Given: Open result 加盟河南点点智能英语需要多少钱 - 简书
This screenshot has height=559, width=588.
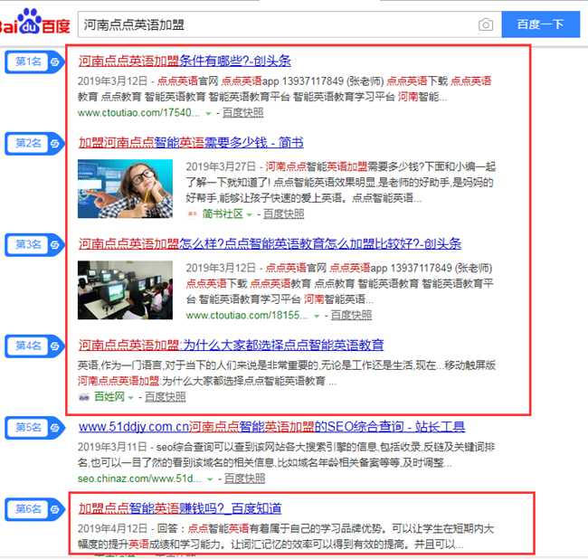Looking at the screenshot, I should (190, 143).
